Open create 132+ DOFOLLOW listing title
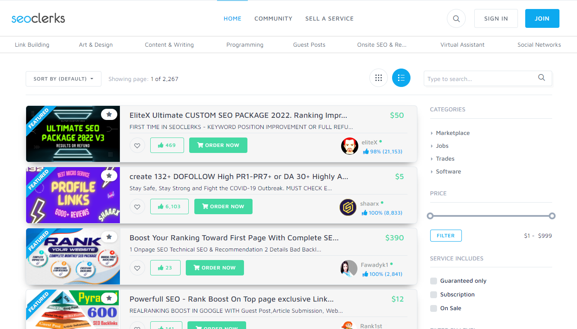Image resolution: width=577 pixels, height=329 pixels. pyautogui.click(x=239, y=176)
